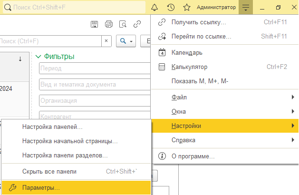299x195 pixels.
Task: Collapse the Фильтры section chevron
Action: [x=39, y=57]
